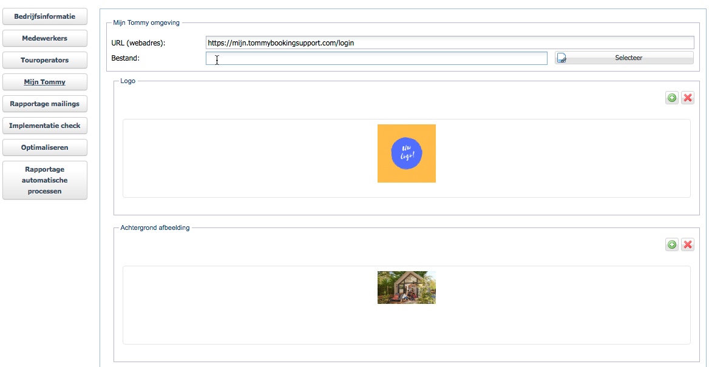Switch to the Optimaliseren section
Image resolution: width=709 pixels, height=367 pixels.
pyautogui.click(x=45, y=147)
